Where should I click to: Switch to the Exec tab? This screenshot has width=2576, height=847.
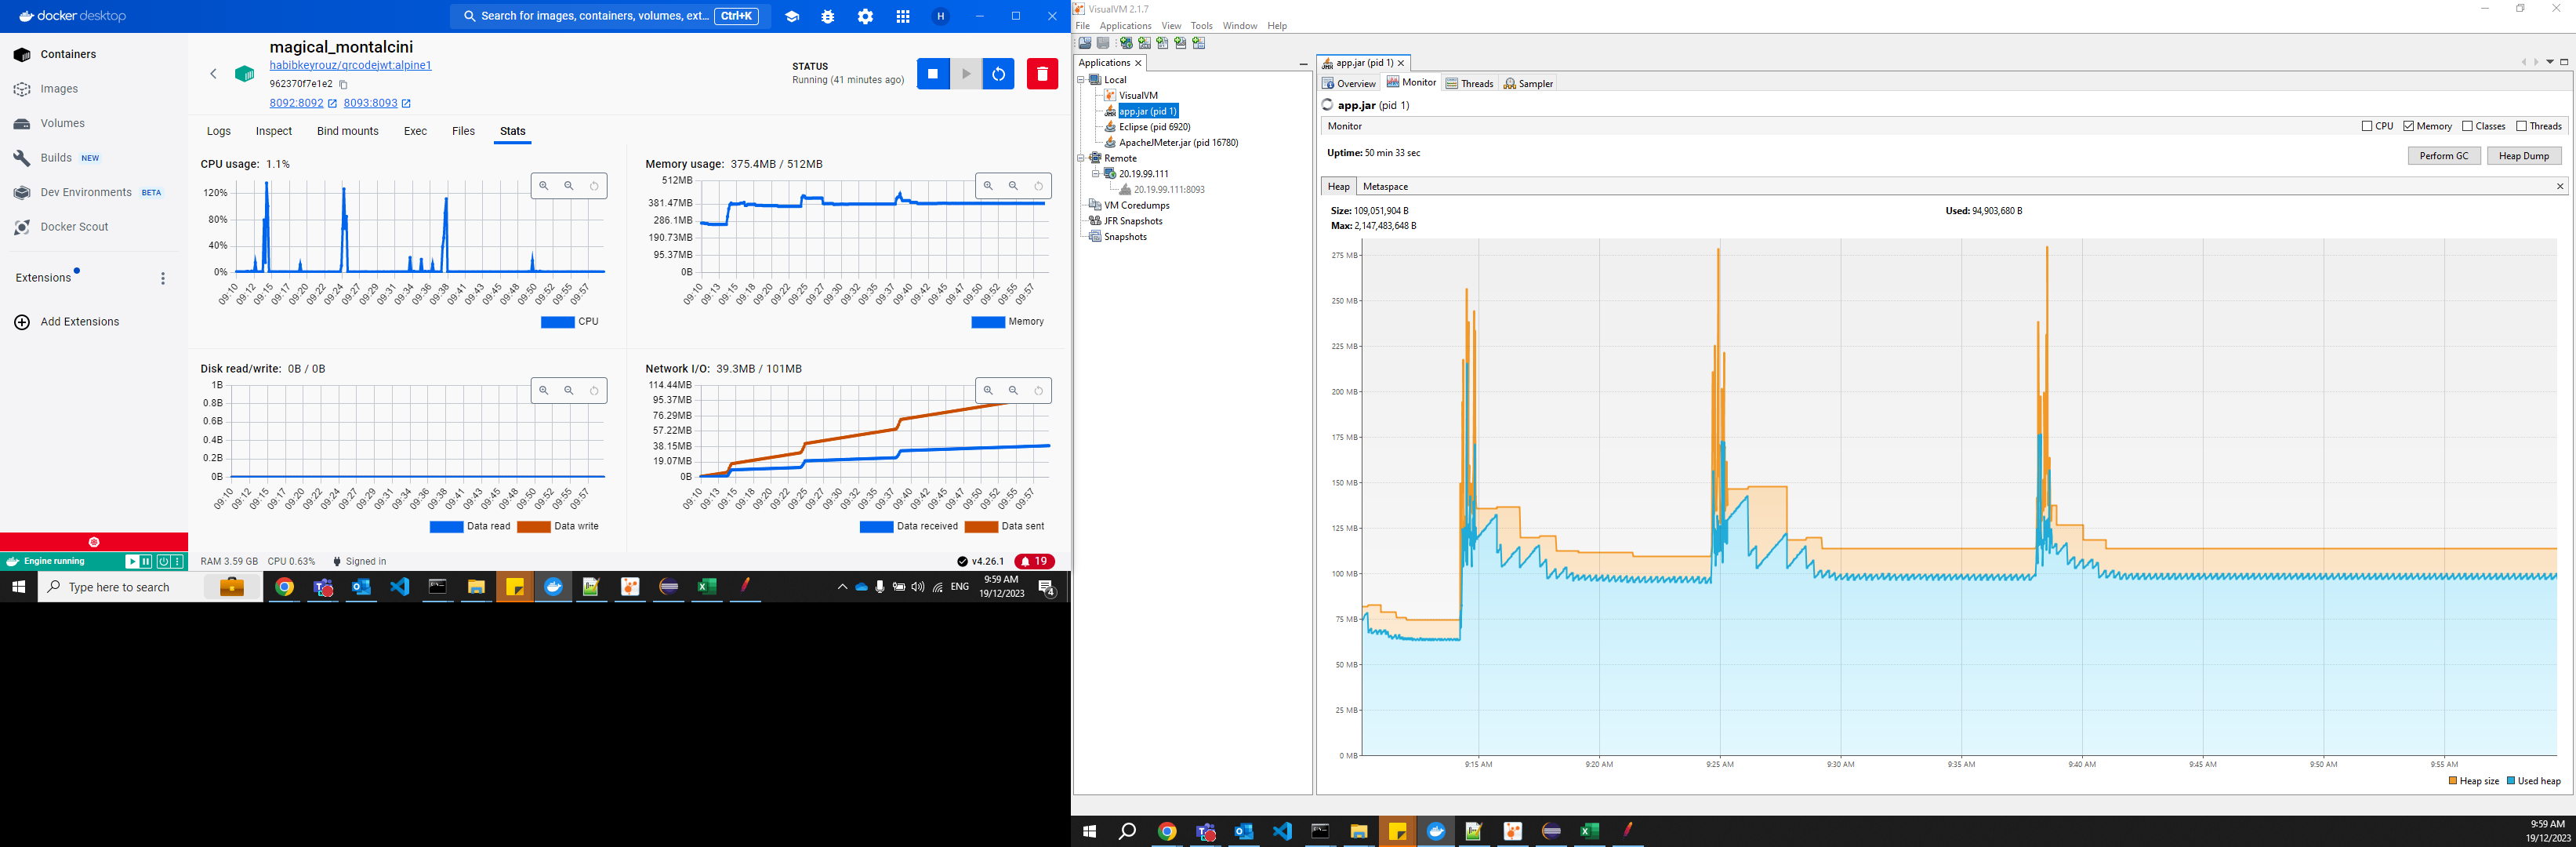(415, 131)
